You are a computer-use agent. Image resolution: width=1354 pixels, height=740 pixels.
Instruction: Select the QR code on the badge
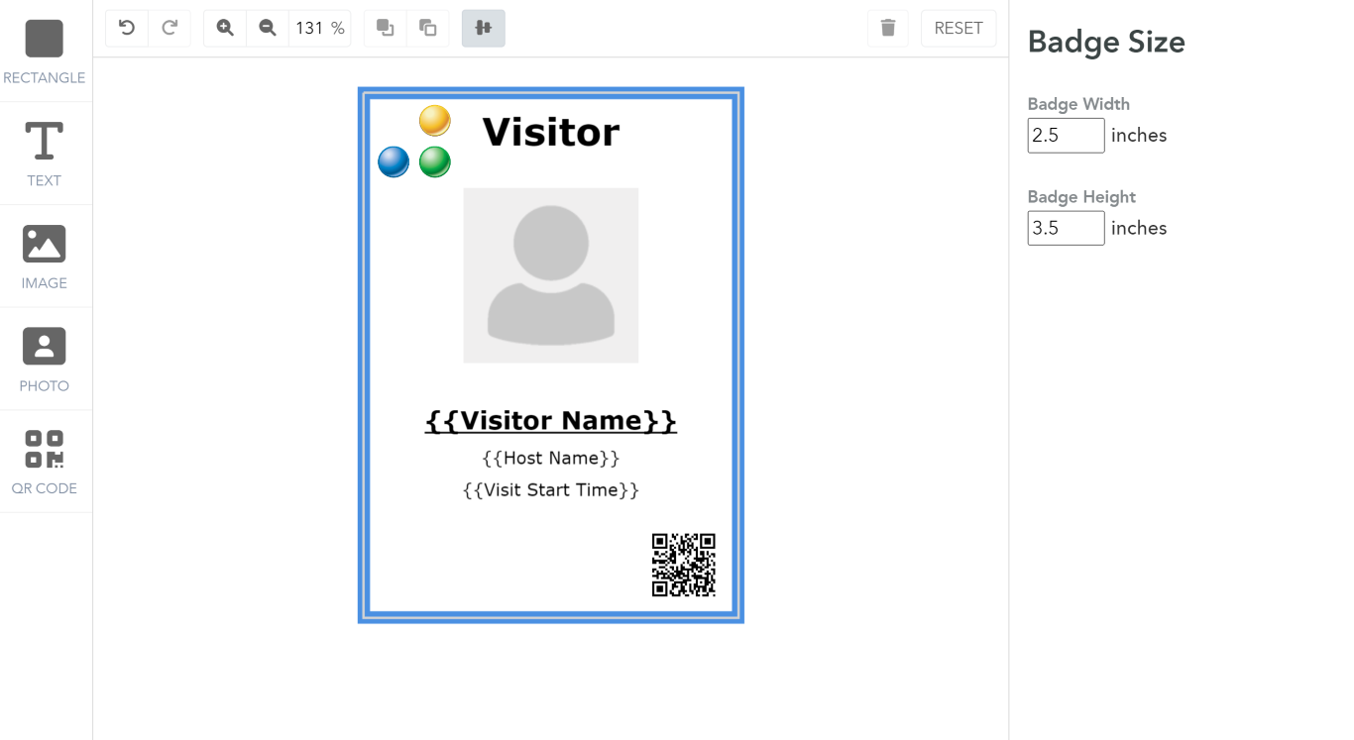[683, 566]
